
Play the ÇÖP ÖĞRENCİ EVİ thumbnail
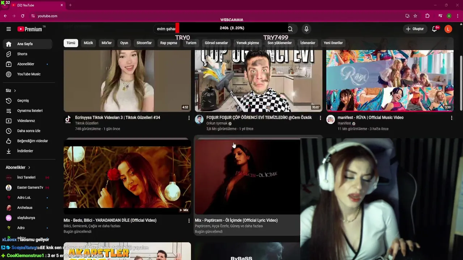click(259, 81)
